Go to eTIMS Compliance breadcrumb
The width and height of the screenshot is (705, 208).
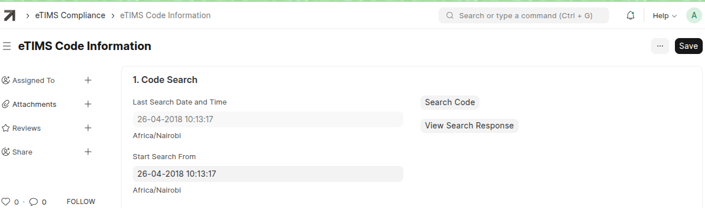click(x=70, y=15)
